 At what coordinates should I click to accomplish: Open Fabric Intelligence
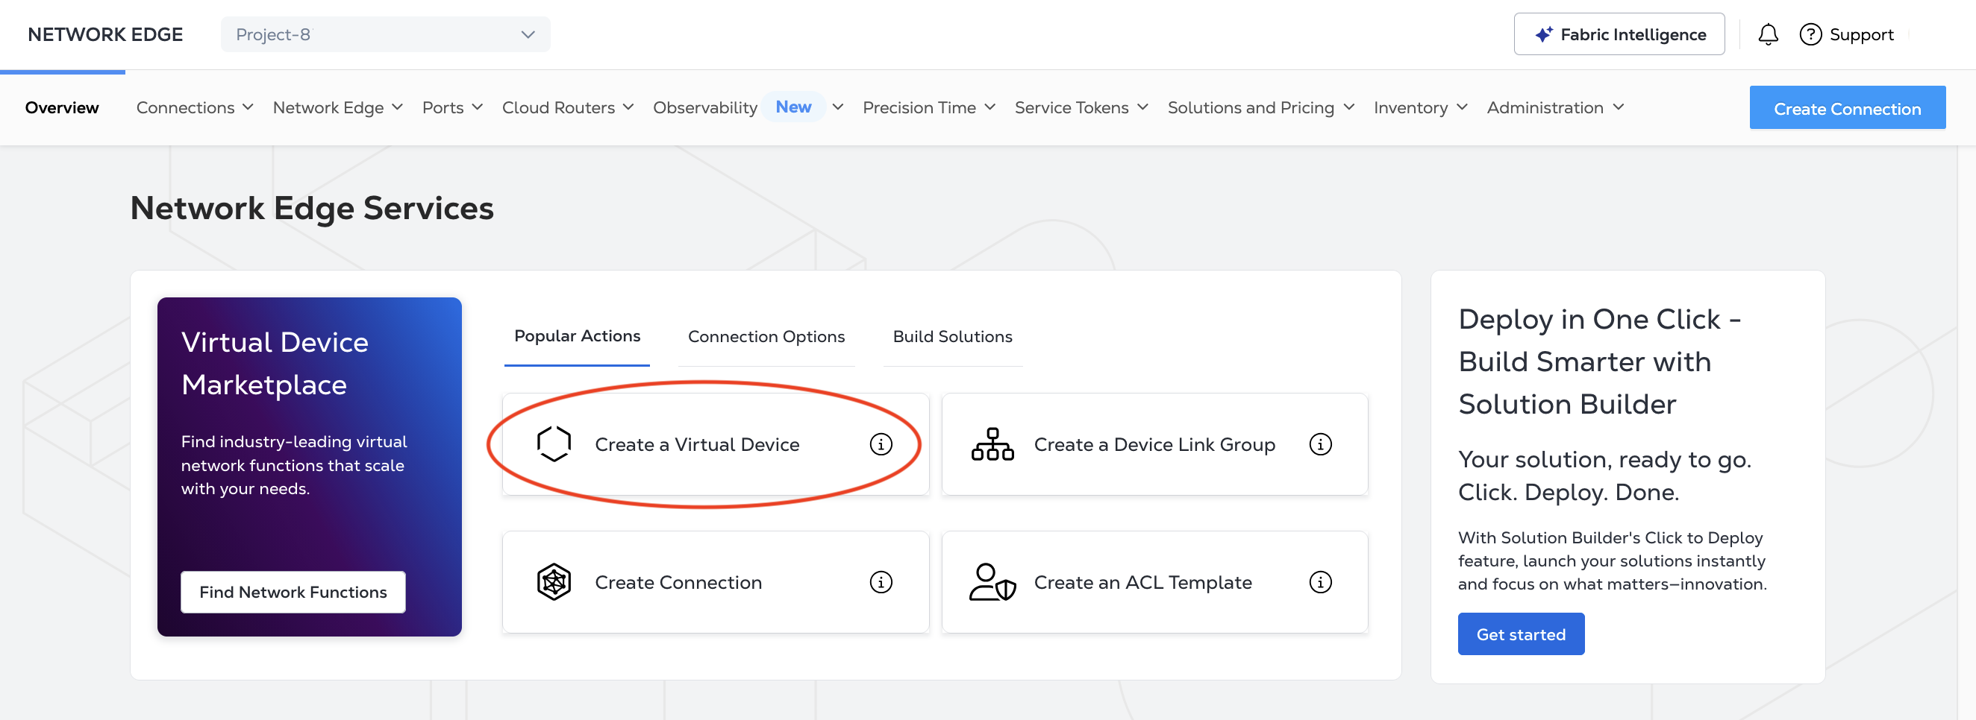coord(1619,34)
